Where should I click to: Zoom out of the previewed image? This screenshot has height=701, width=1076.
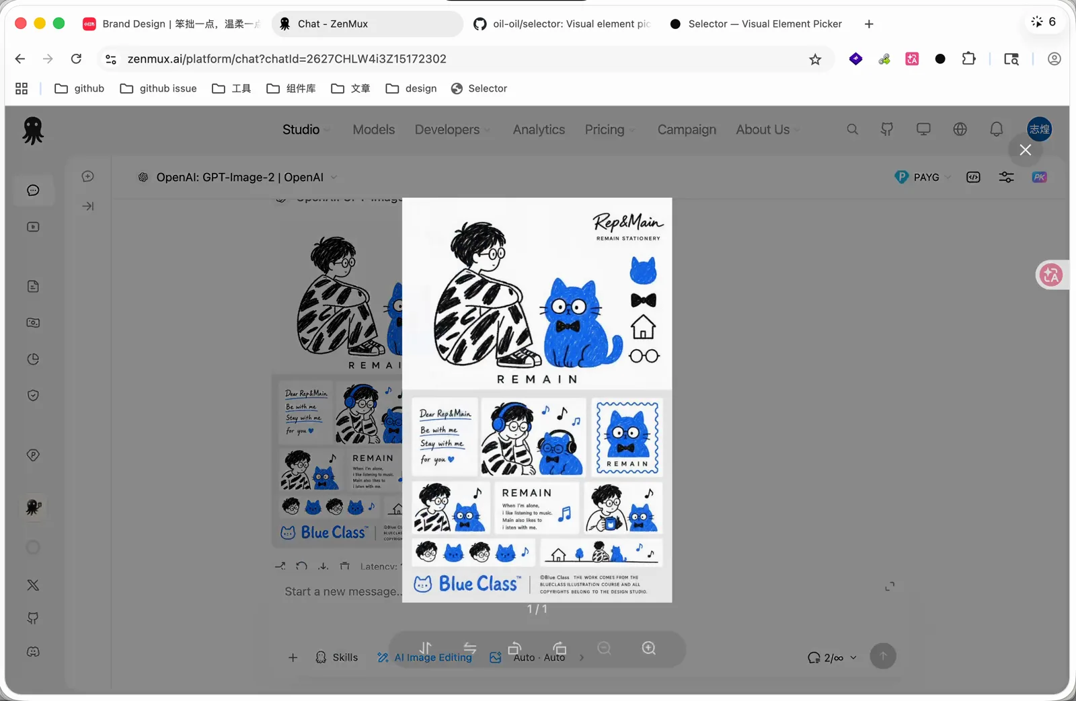point(605,648)
